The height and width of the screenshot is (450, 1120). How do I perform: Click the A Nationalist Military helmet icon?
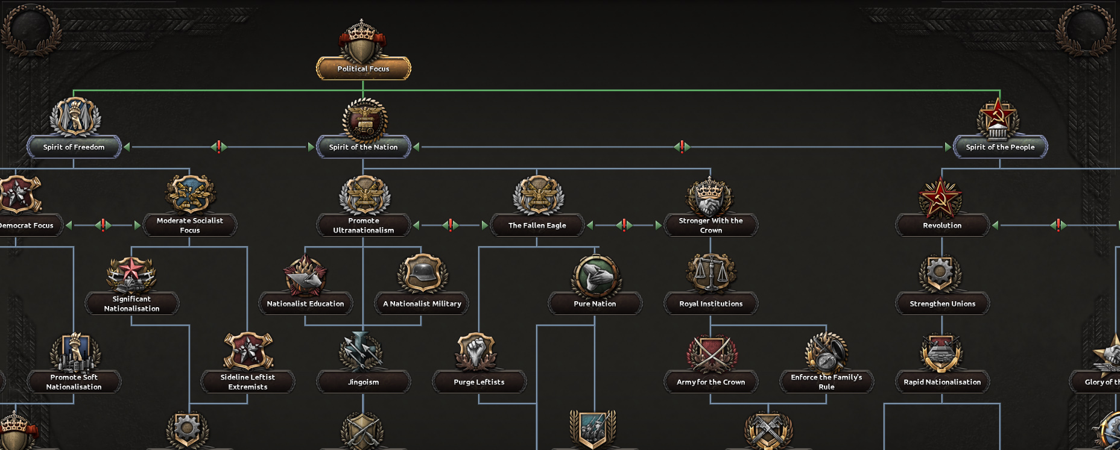point(422,273)
